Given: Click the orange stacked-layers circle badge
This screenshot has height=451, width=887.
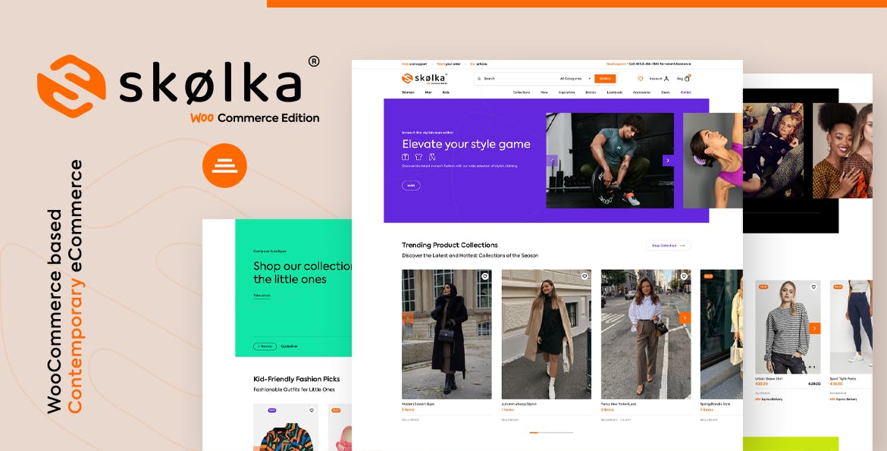Looking at the screenshot, I should pos(224,165).
